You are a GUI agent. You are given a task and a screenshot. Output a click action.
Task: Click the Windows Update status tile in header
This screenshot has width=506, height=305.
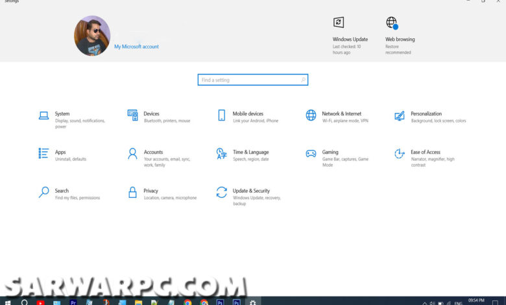coord(350,36)
